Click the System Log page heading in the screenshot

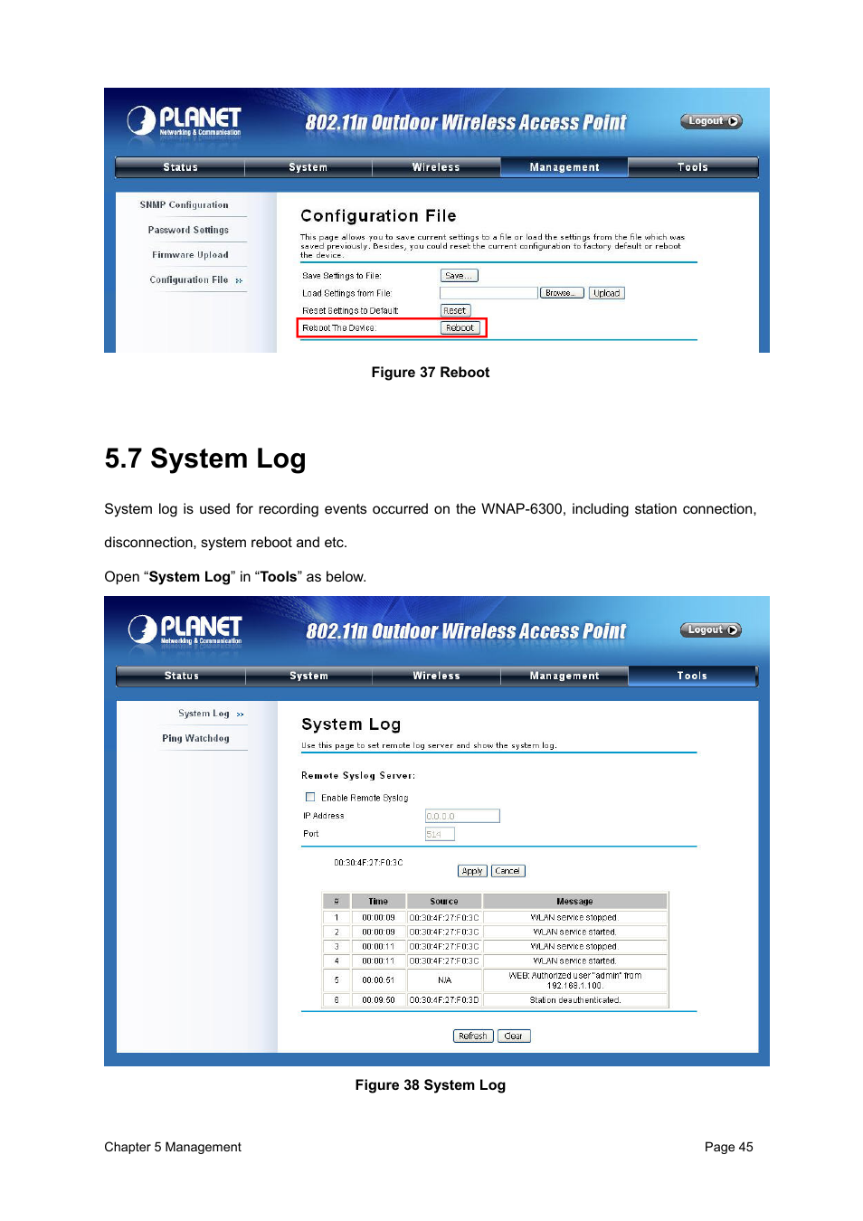(351, 724)
